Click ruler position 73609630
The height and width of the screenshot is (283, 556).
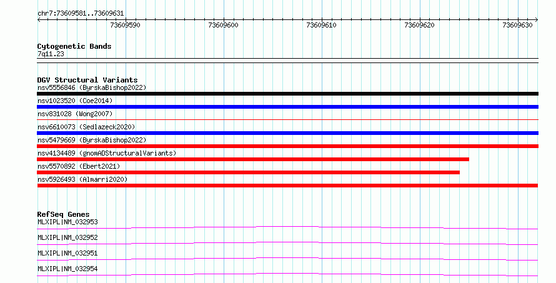[x=517, y=25]
